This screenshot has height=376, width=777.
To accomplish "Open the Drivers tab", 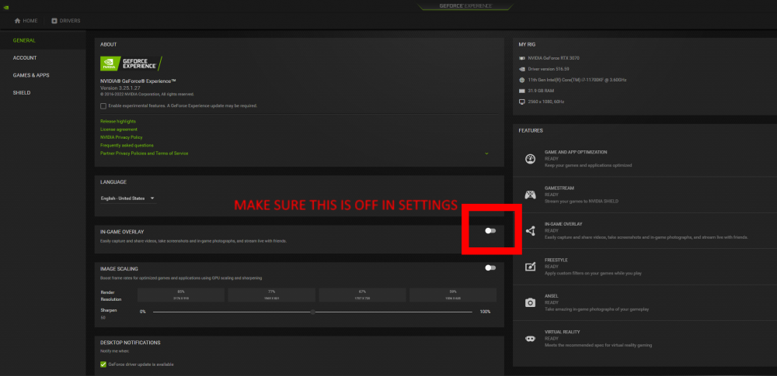I will 66,21.
